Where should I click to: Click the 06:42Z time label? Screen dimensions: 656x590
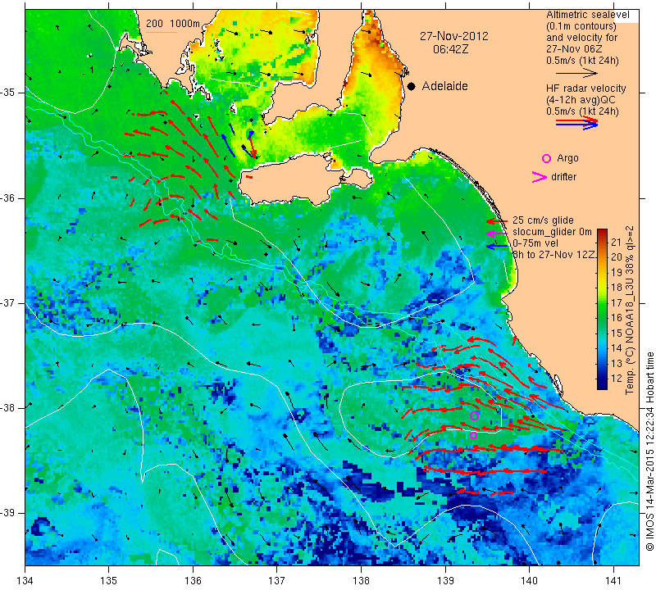(450, 49)
